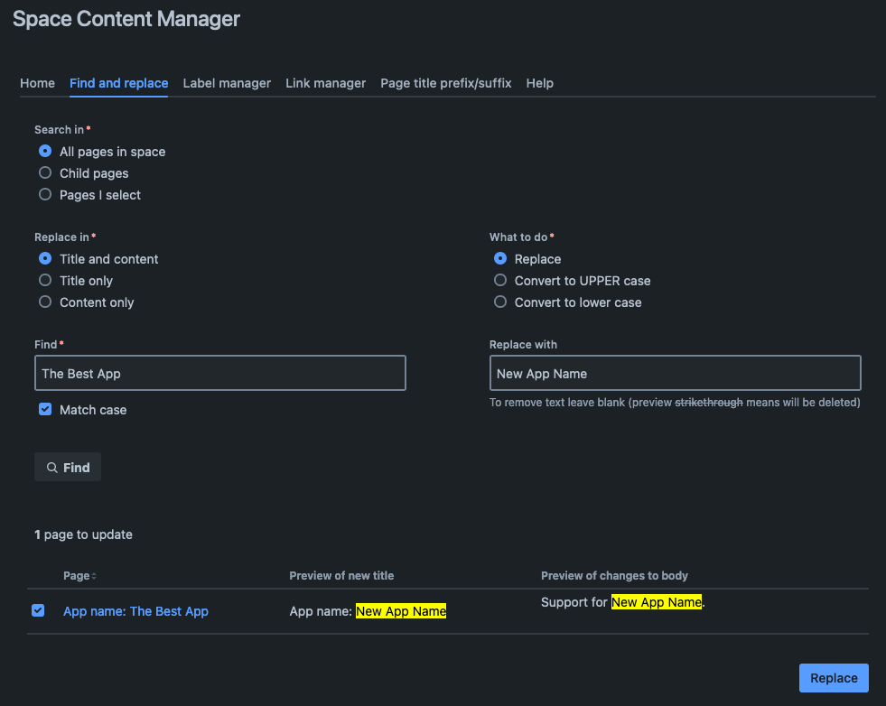Open Page title prefix/suffix tab
Image resolution: width=886 pixels, height=706 pixels.
(x=446, y=83)
